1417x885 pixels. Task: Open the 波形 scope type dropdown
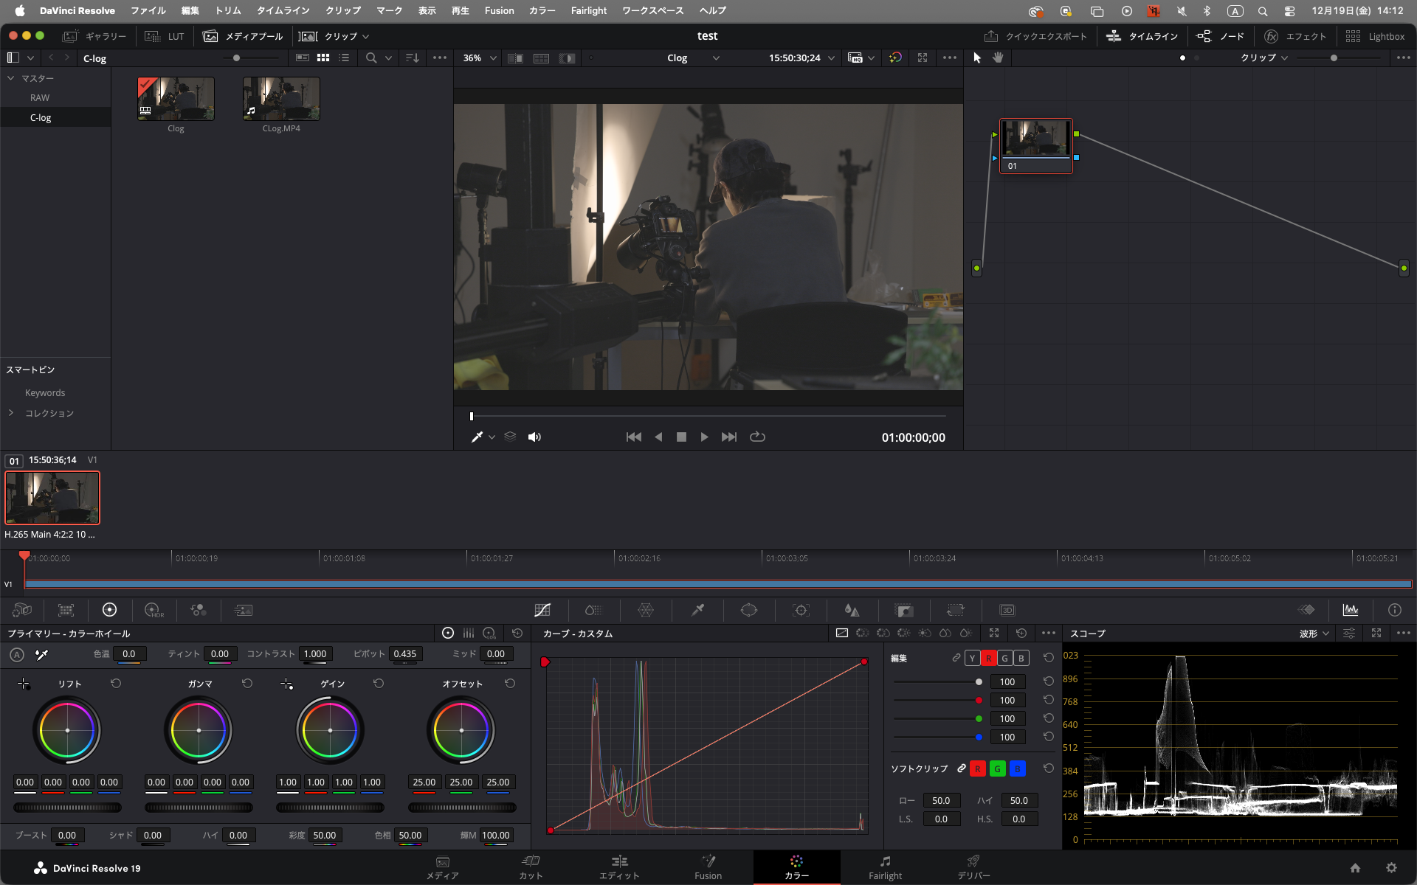click(x=1314, y=634)
